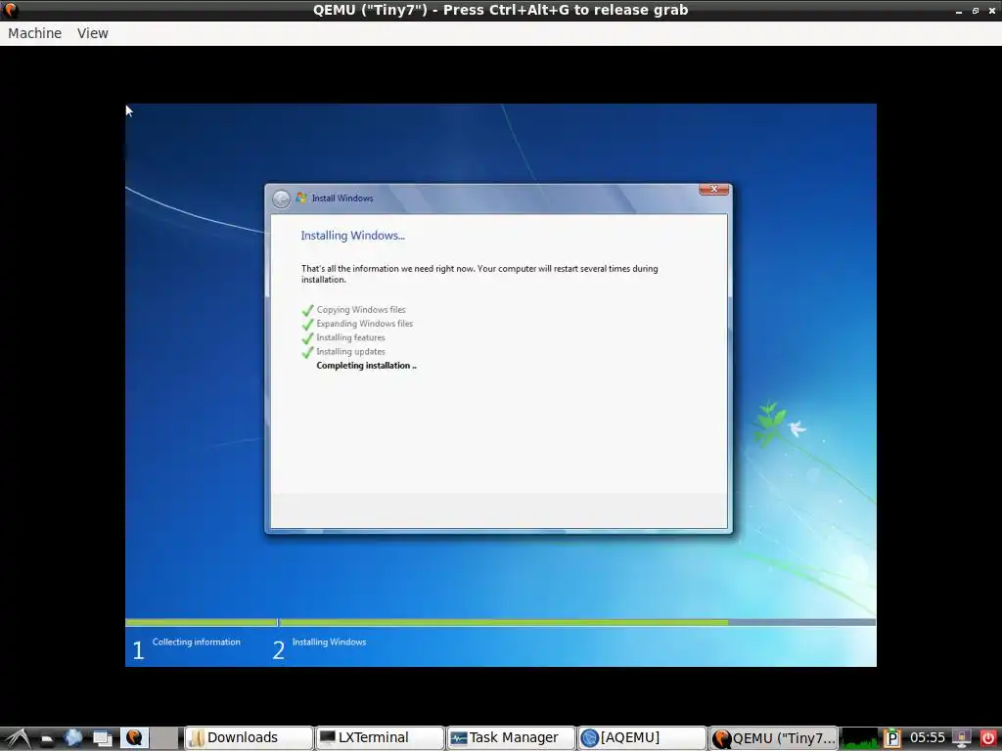Switch to the Task Manager taskbar window
1002x751 pixels.
511,738
